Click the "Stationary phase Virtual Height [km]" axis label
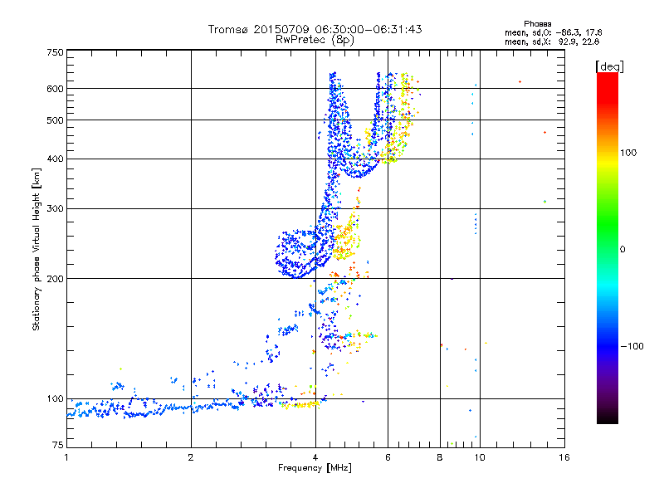The height and width of the screenshot is (498, 664). click(36, 249)
